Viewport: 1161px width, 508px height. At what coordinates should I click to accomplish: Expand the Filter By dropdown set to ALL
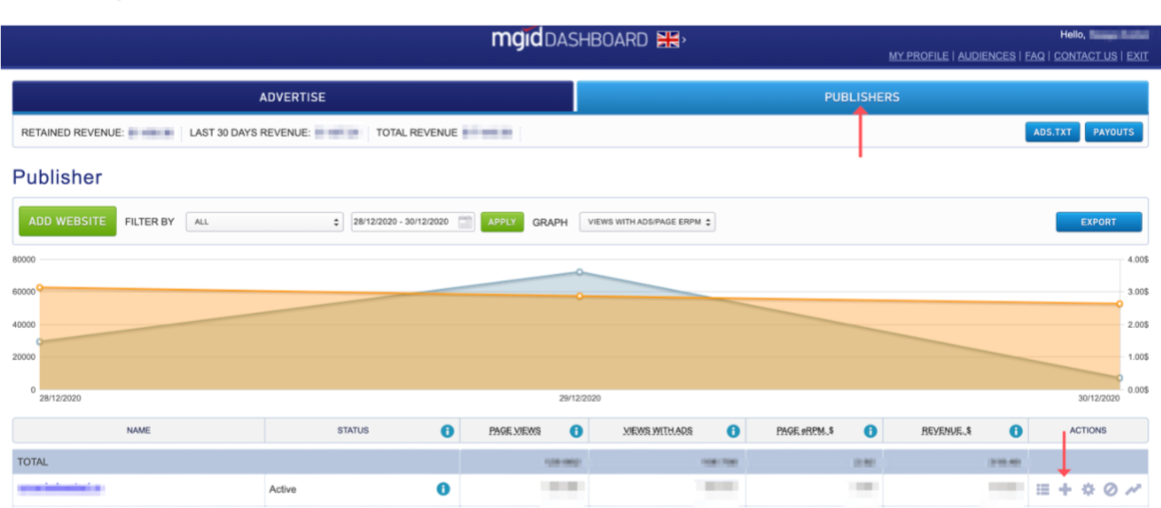coord(264,222)
